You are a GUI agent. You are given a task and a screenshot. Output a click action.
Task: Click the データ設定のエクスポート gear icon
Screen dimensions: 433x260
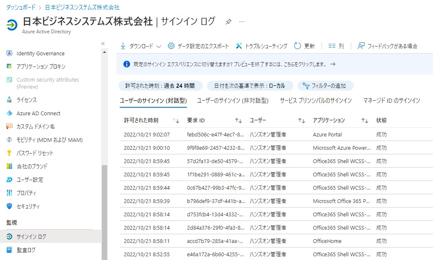coord(171,46)
